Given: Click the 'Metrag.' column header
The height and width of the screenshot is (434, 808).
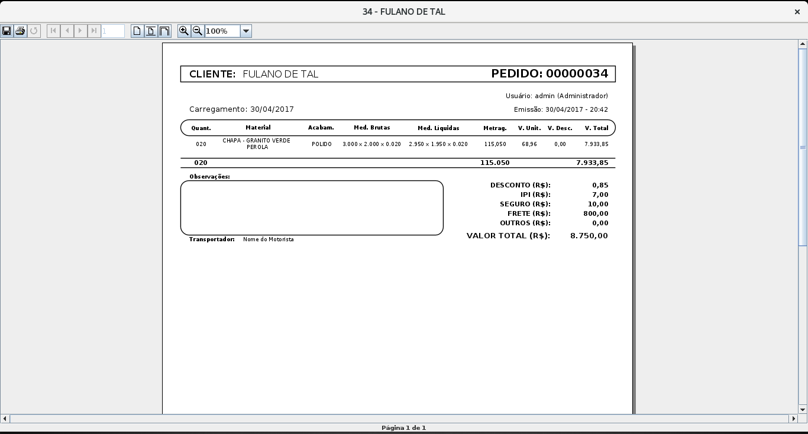Looking at the screenshot, I should [x=495, y=128].
